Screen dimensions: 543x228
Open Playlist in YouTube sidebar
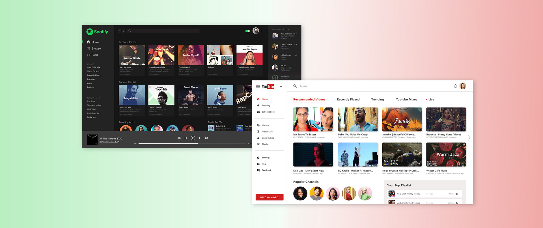(x=263, y=144)
